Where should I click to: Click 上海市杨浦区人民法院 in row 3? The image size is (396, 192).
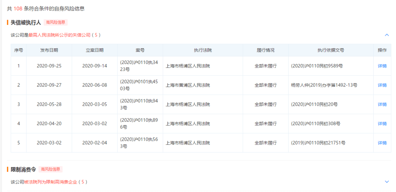coord(188,104)
